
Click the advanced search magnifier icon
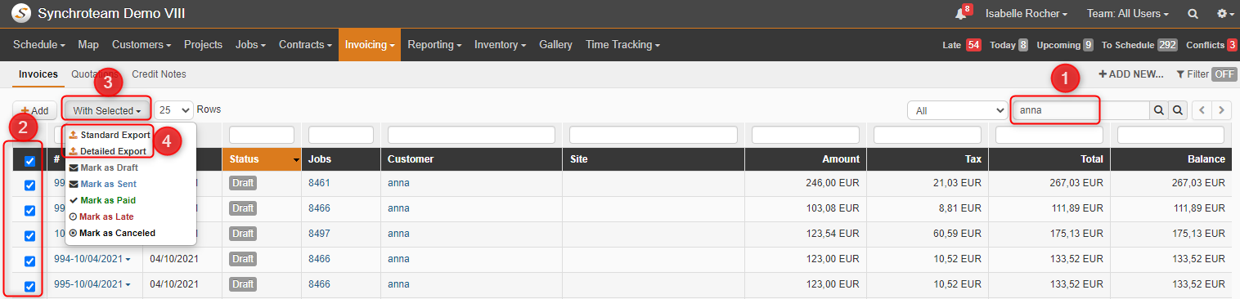click(x=1178, y=110)
